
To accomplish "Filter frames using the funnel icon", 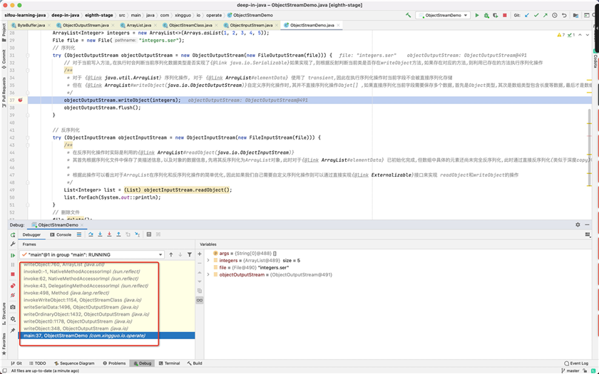I will [190, 254].
